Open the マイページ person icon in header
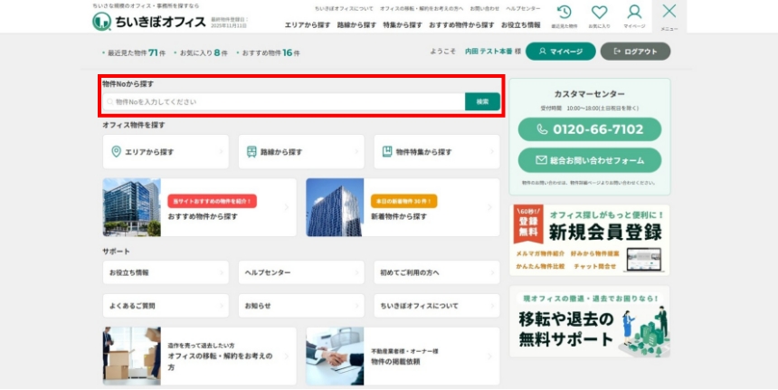This screenshot has height=390, width=778. coord(634,13)
